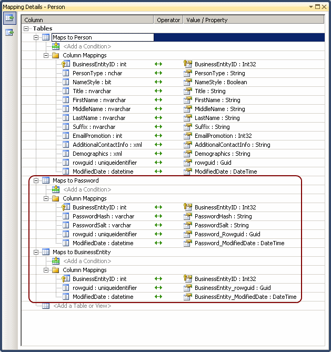Screen dimensions: 331x352
Task: Click the Map Entity to Tables/Views icon
Action: [x=9, y=18]
